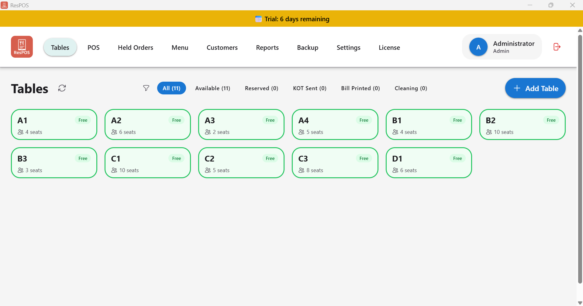Open the Customers section
Image resolution: width=583 pixels, height=306 pixels.
[x=222, y=47]
